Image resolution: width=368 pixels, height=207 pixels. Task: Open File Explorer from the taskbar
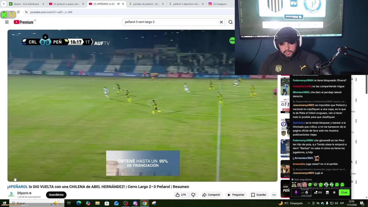tap(97, 203)
